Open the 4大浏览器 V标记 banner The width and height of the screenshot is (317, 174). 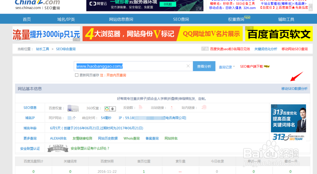pyautogui.click(x=163, y=34)
